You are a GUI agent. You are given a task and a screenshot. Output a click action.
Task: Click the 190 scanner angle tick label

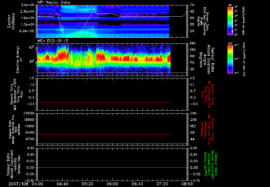[193, 43]
